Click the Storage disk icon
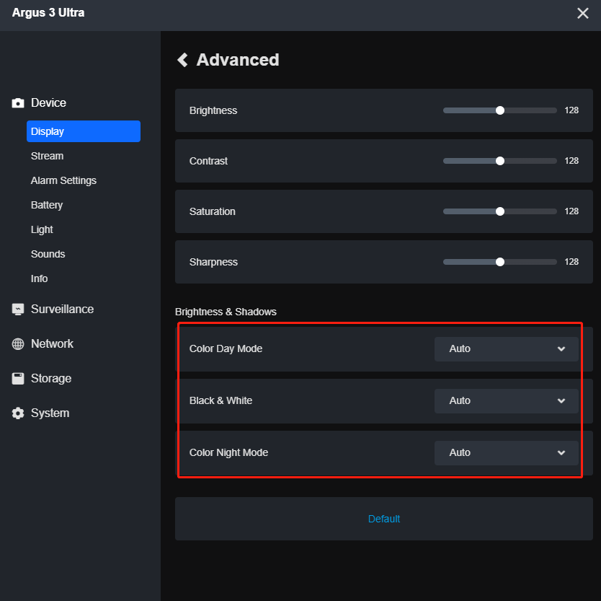This screenshot has height=601, width=601. point(17,378)
